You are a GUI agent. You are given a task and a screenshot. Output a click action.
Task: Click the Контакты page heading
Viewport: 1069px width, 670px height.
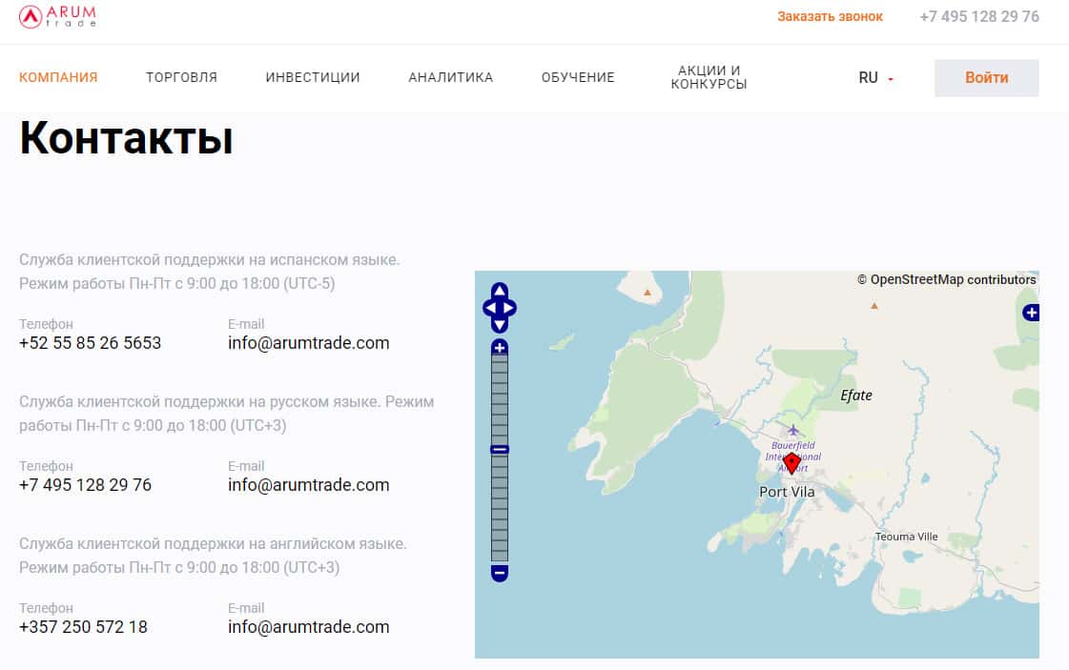coord(126,137)
